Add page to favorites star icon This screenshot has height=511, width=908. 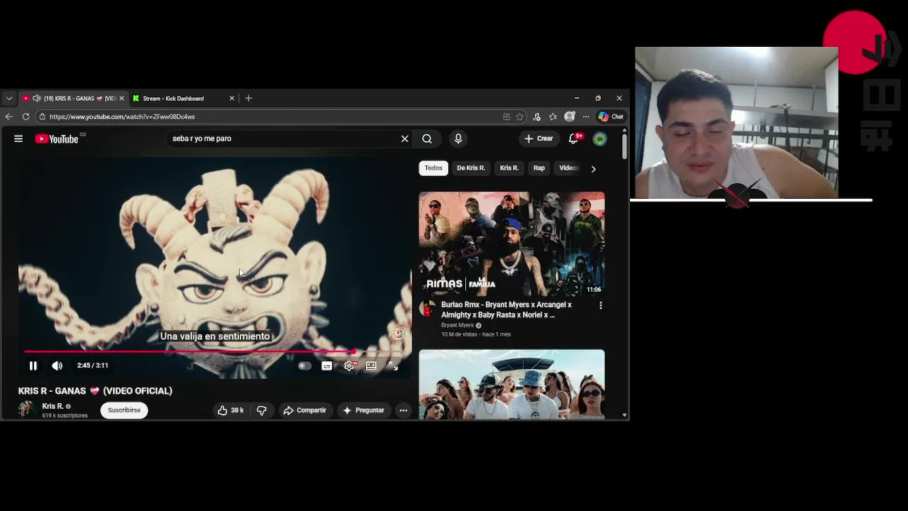point(520,116)
